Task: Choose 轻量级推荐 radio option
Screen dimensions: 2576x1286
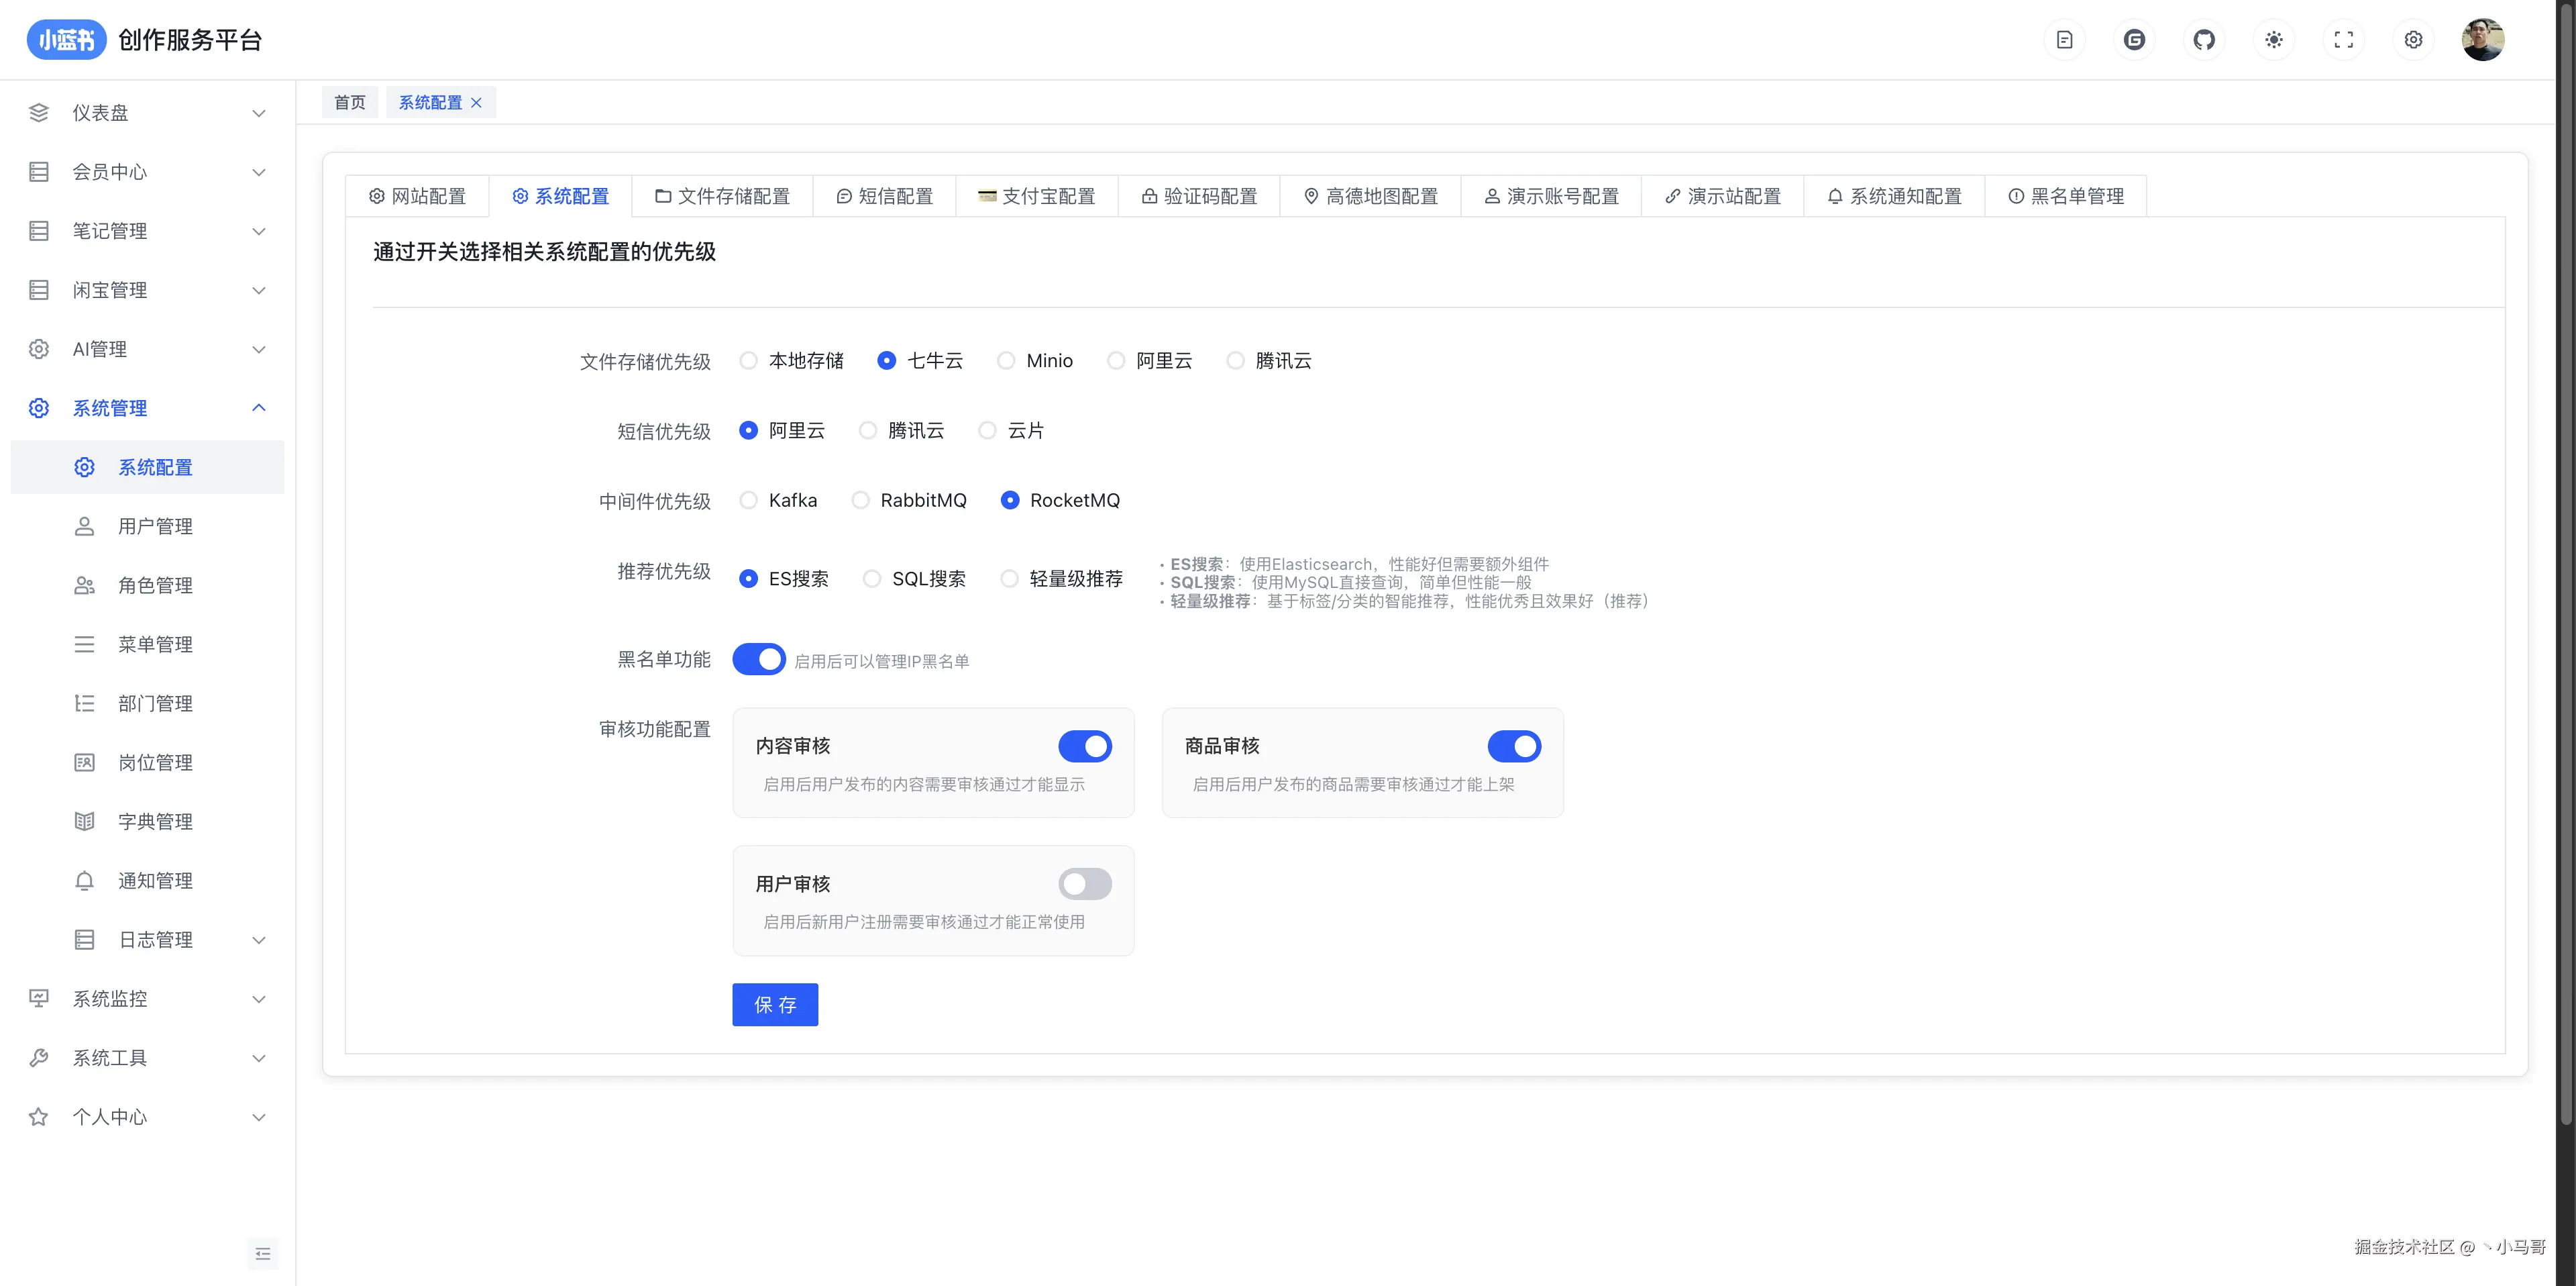Action: tap(1010, 579)
